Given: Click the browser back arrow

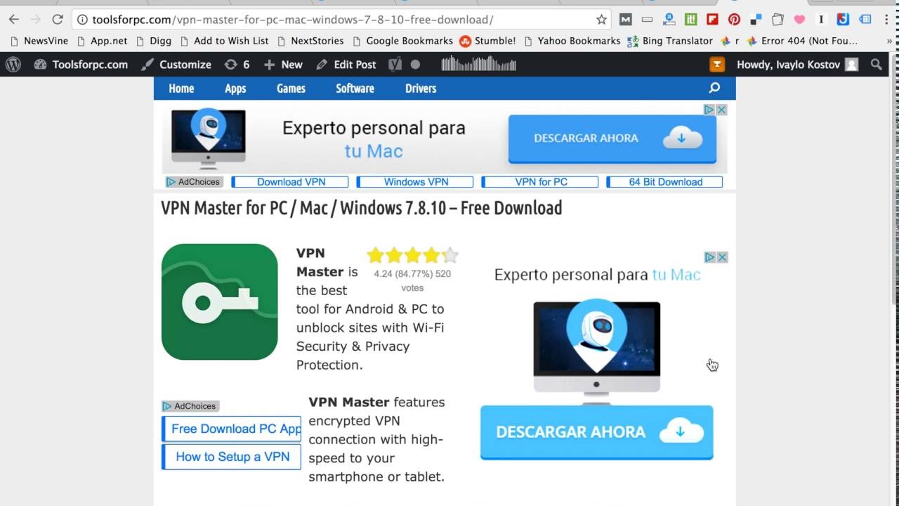Looking at the screenshot, I should [13, 20].
